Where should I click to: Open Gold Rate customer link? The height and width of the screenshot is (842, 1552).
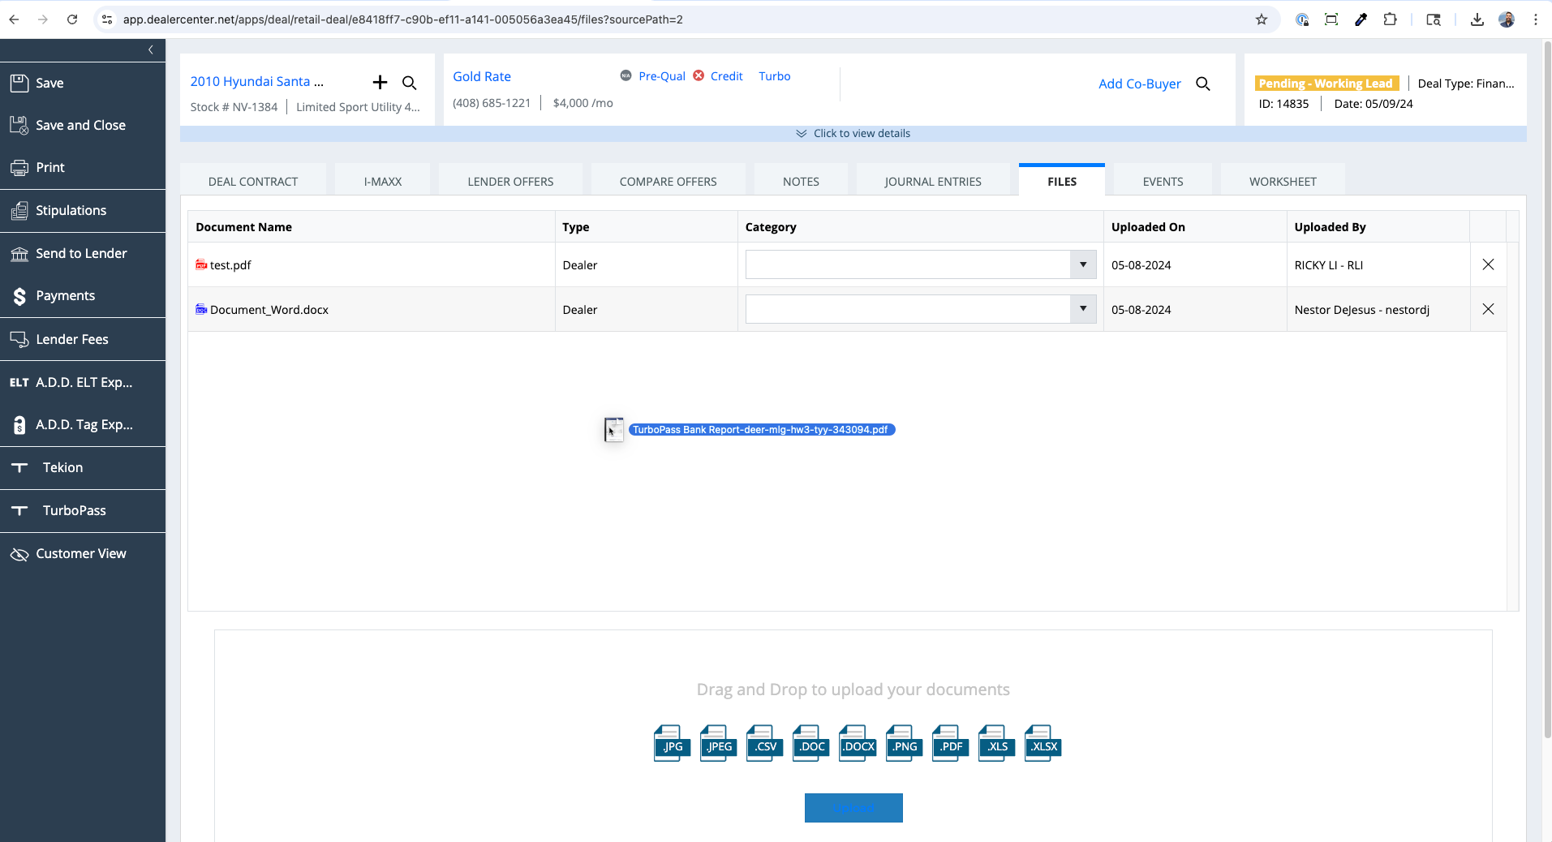[x=482, y=76]
